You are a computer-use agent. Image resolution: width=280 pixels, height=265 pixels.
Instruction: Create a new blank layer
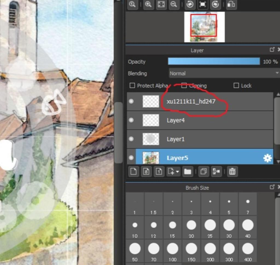click(133, 171)
